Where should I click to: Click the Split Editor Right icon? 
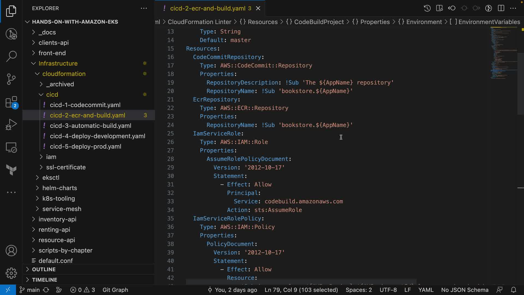tap(501, 8)
